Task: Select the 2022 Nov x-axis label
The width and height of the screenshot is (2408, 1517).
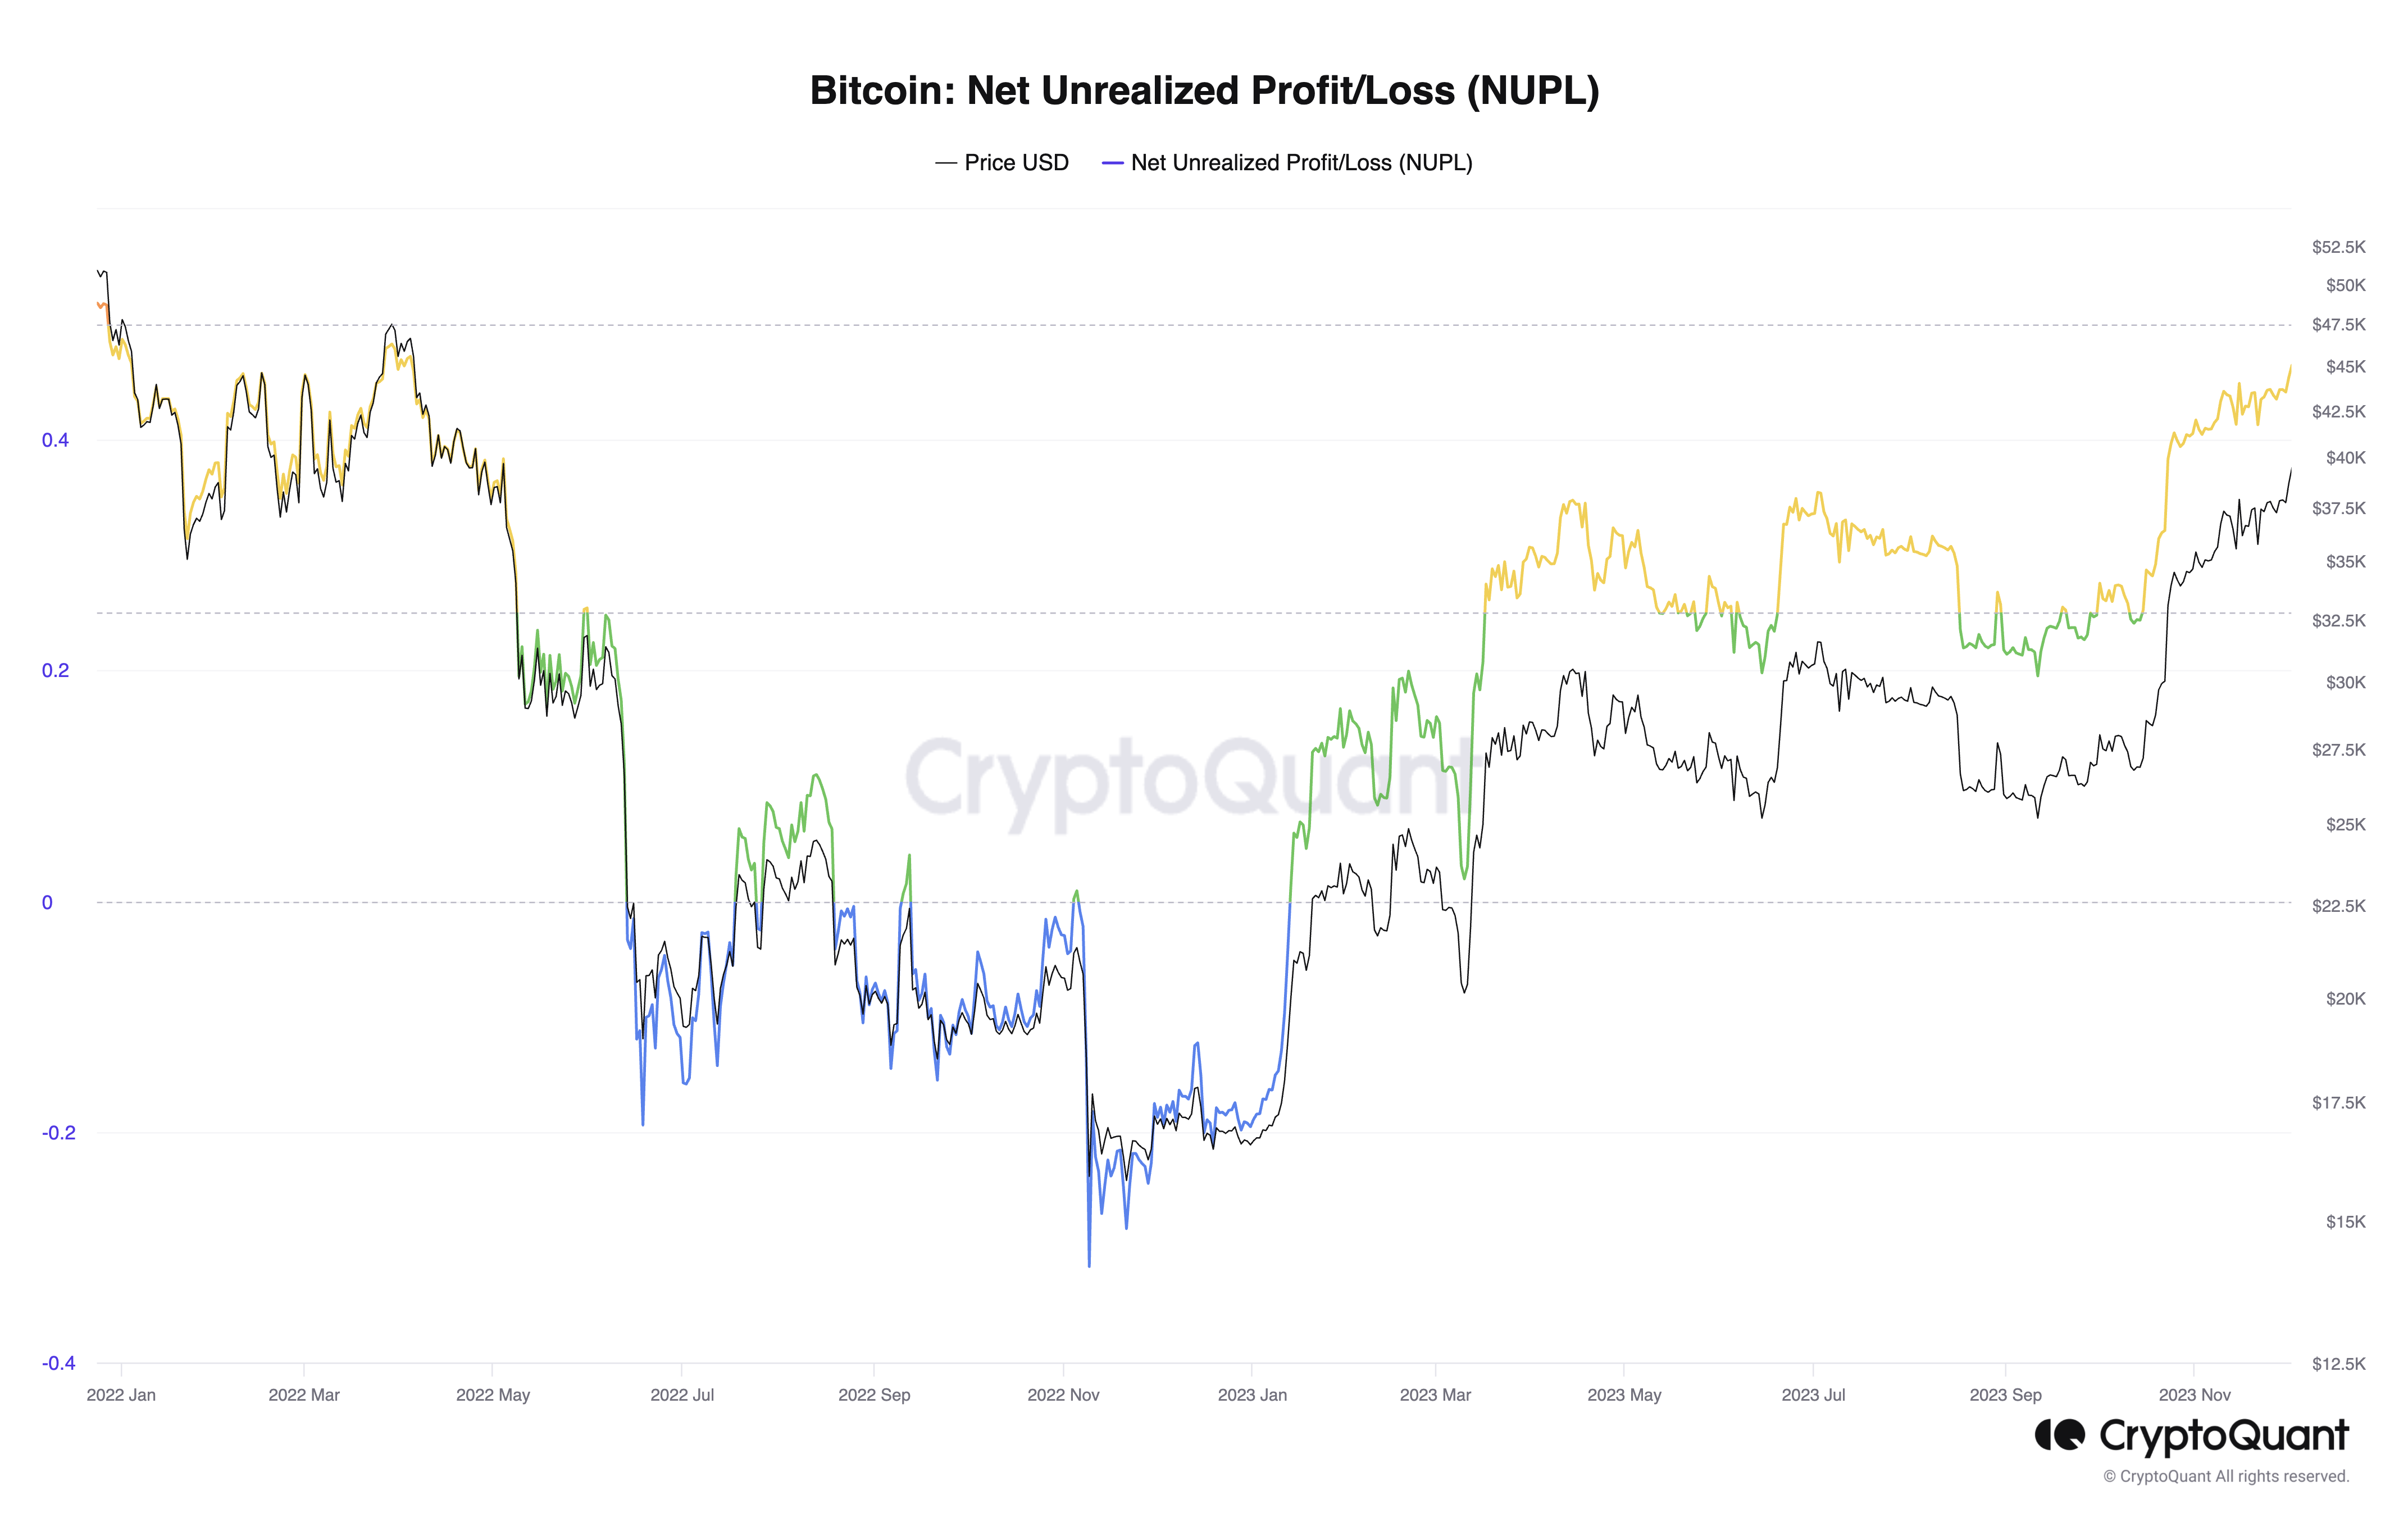Action: (1063, 1394)
